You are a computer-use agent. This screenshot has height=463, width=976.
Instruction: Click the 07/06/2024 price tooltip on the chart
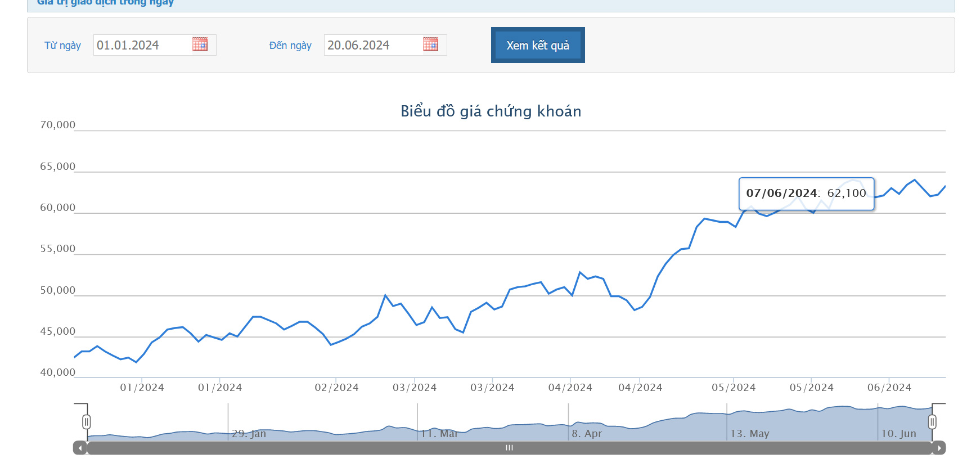tap(806, 194)
